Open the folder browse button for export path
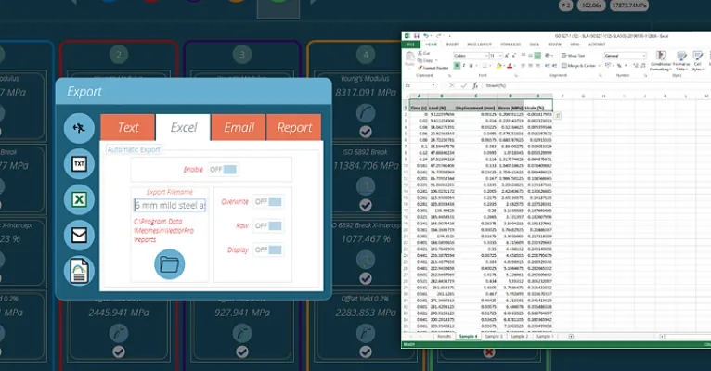 point(169,264)
